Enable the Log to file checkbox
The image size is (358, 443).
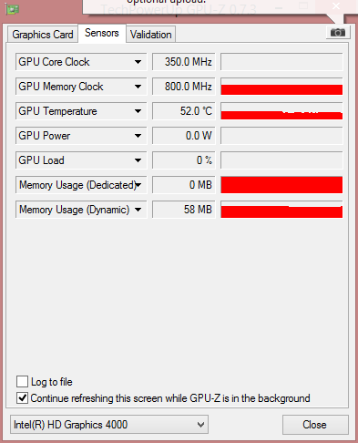click(x=22, y=381)
